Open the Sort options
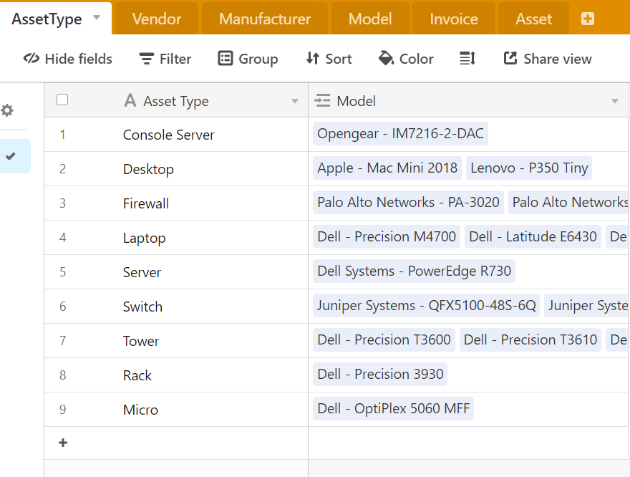The width and height of the screenshot is (630, 477). tap(329, 59)
